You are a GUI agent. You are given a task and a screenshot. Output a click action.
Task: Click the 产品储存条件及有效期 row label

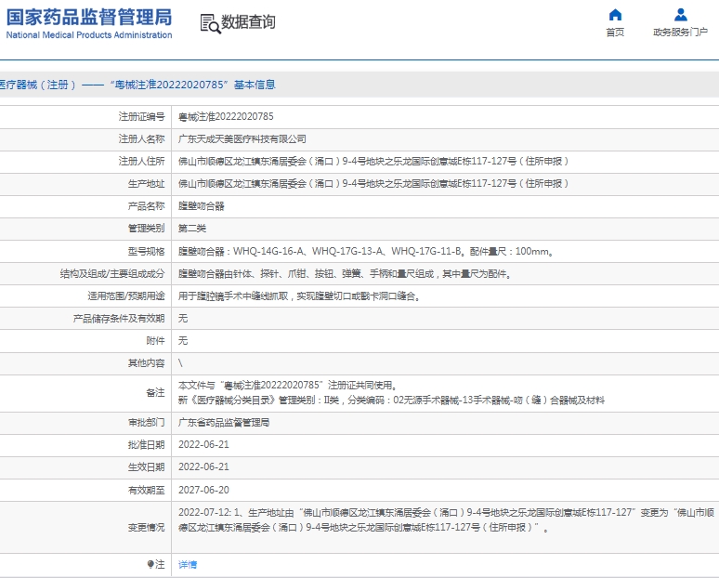coord(119,319)
